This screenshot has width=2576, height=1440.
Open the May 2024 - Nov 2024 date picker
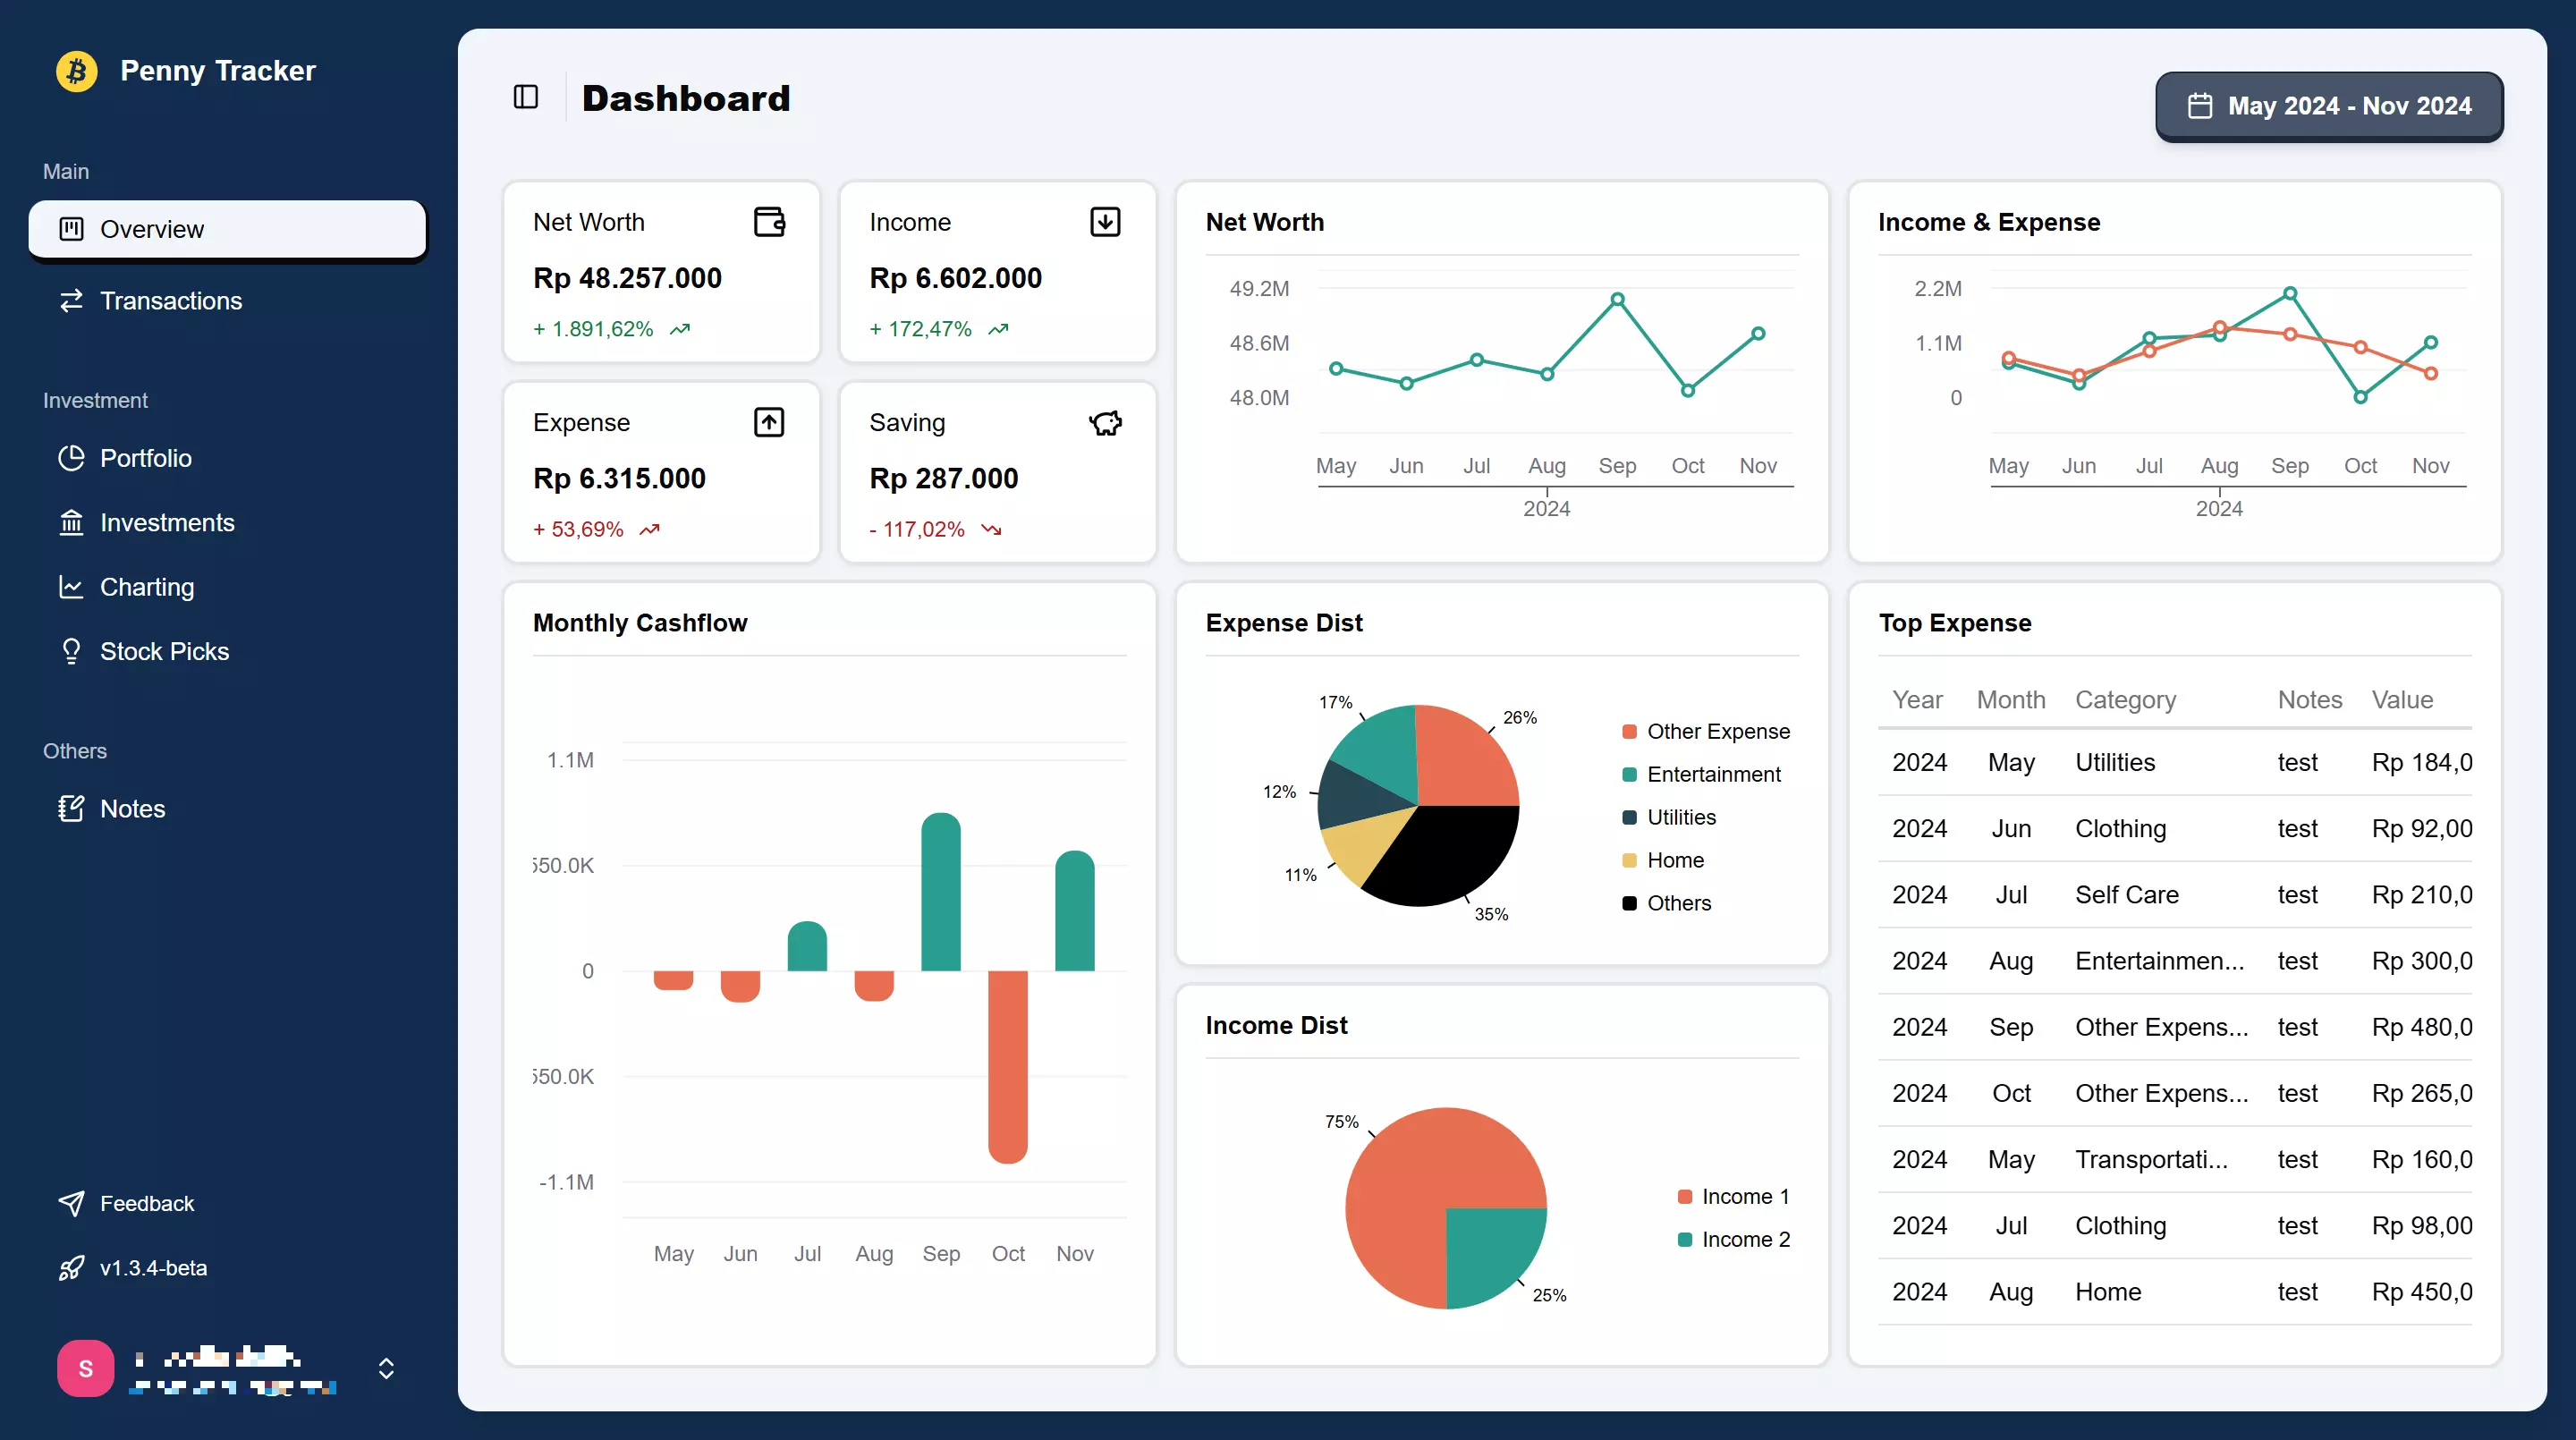(x=2329, y=106)
